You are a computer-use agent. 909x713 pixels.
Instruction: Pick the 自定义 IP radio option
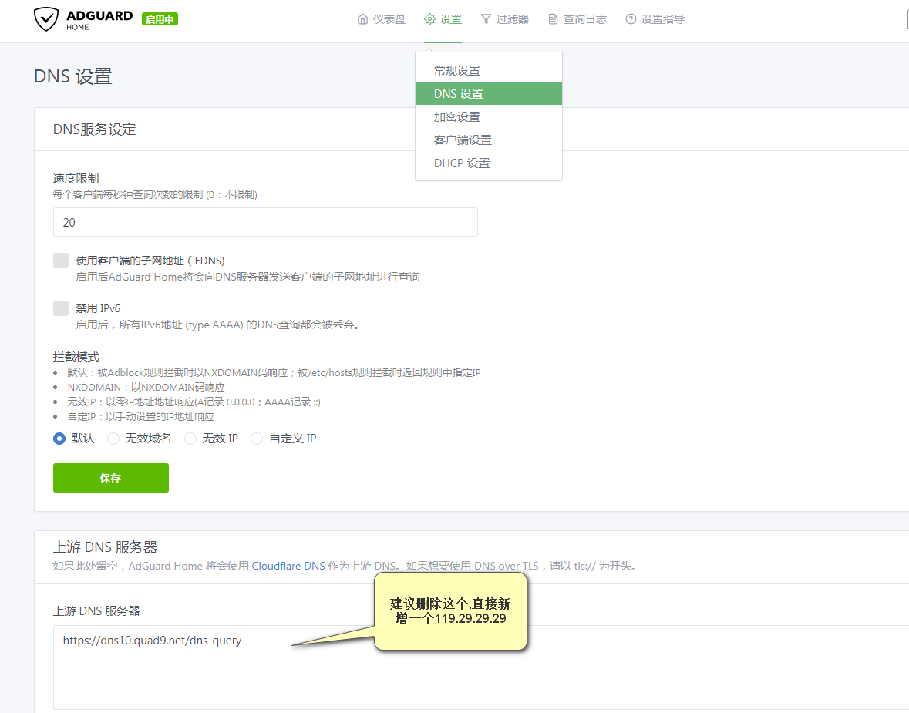[x=257, y=439]
